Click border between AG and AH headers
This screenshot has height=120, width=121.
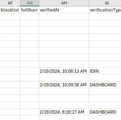click(x=39, y=3)
